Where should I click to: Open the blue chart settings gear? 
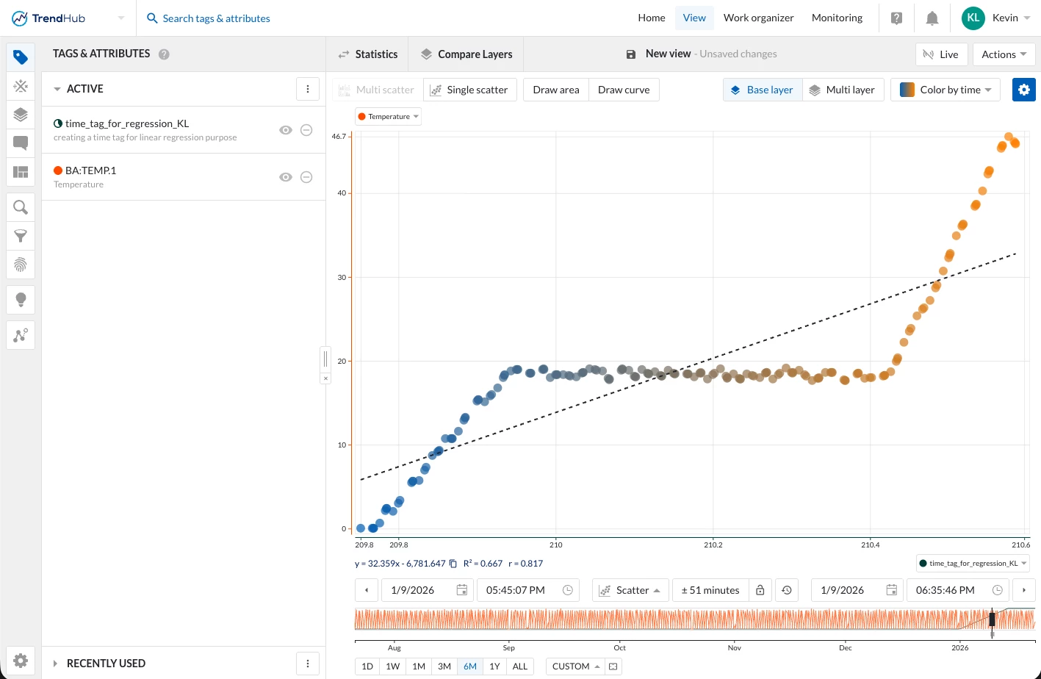pyautogui.click(x=1023, y=90)
